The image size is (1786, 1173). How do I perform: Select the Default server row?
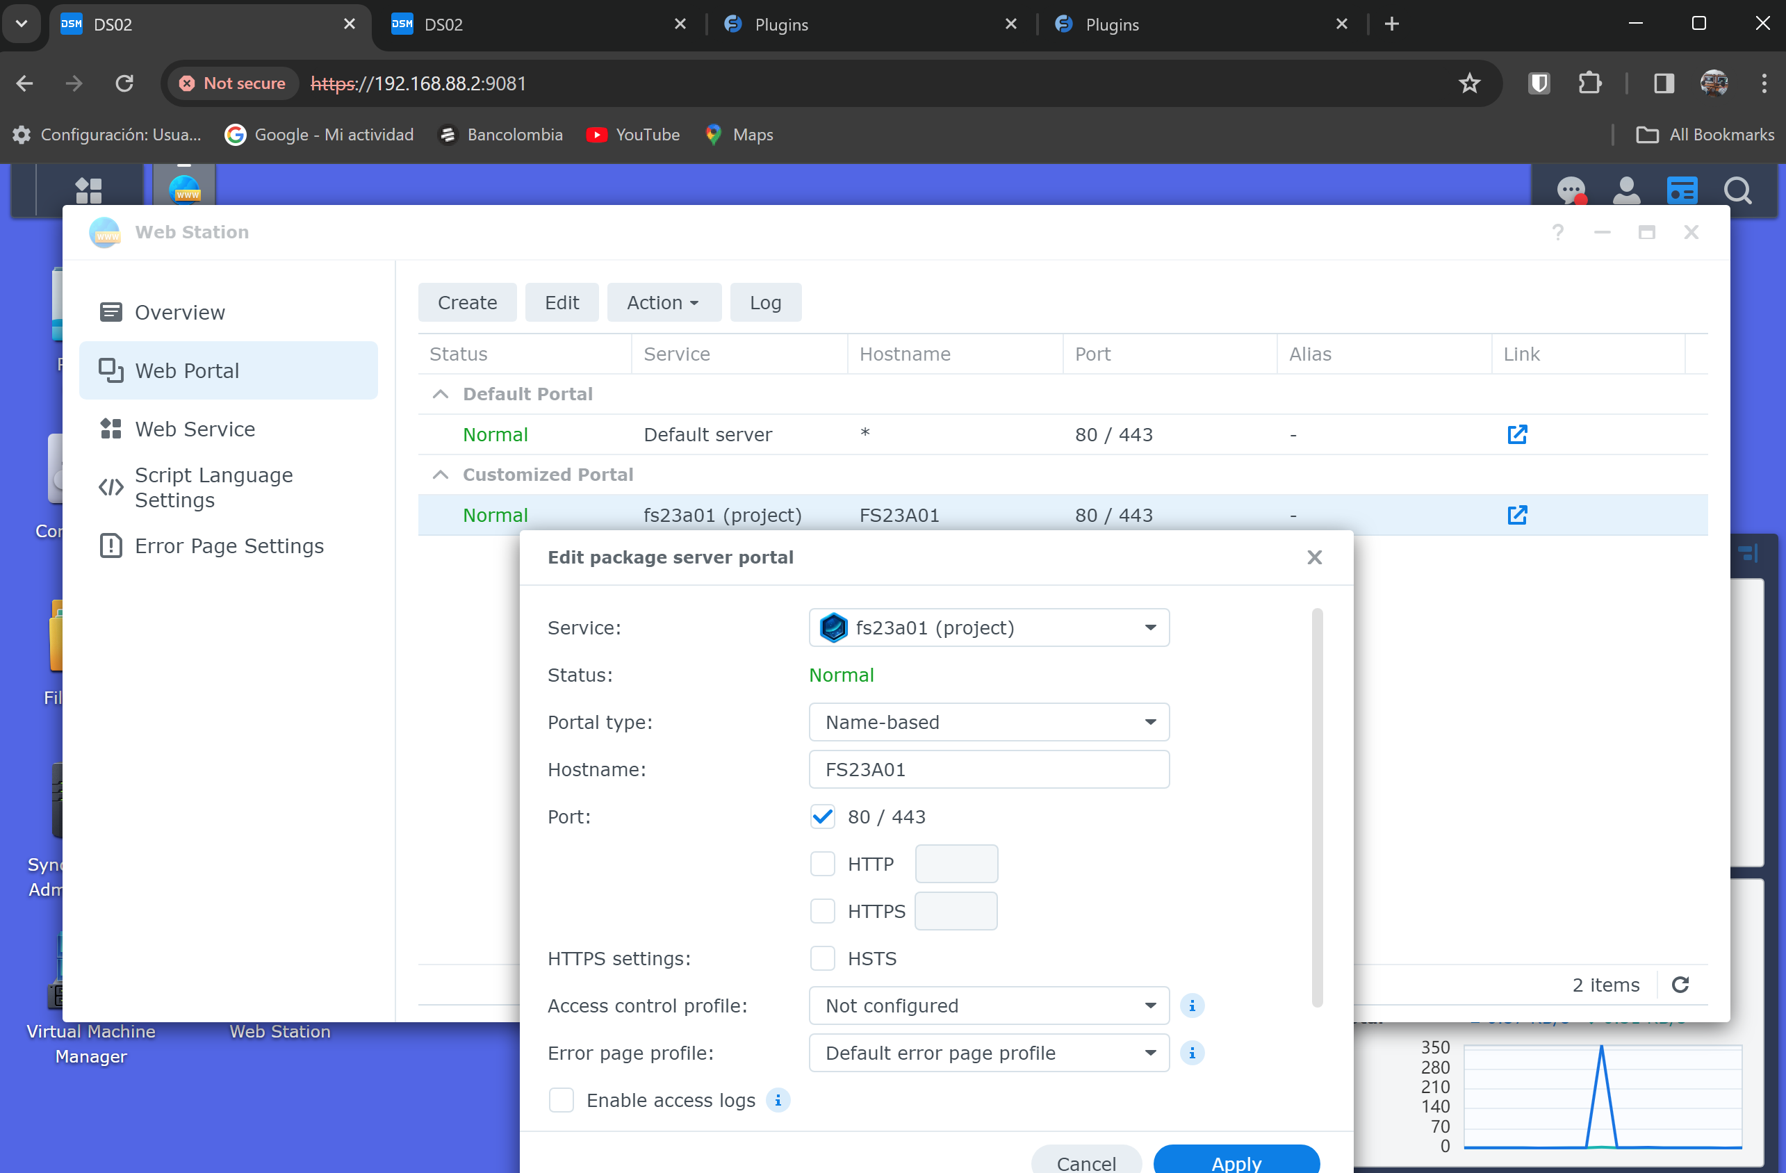[1063, 434]
